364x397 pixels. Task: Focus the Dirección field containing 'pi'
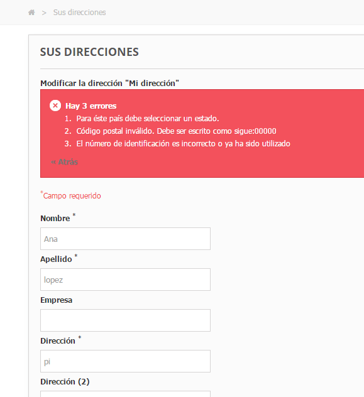point(125,361)
